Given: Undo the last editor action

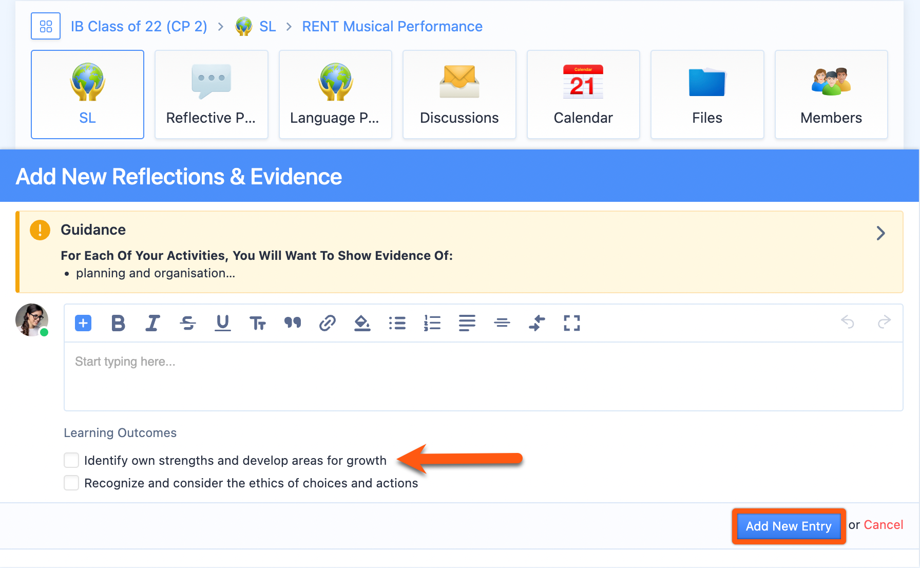Looking at the screenshot, I should pos(848,323).
